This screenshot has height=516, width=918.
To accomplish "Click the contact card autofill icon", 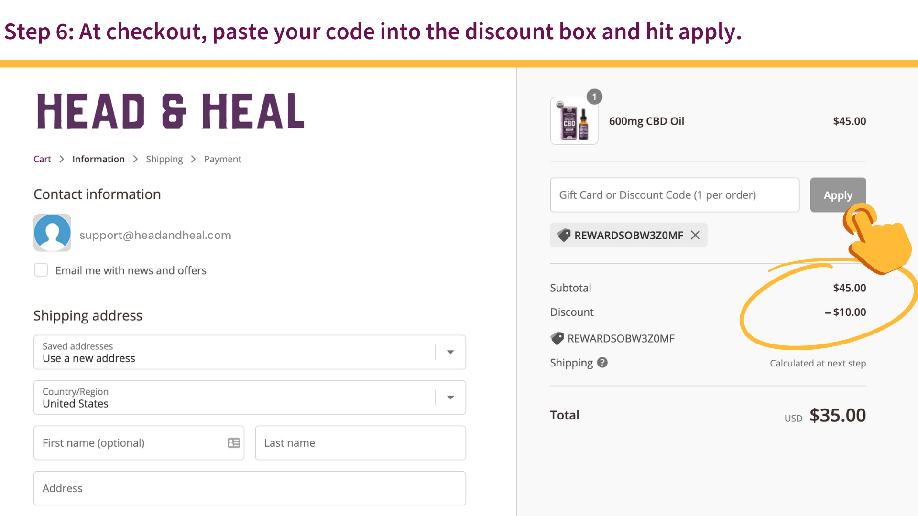I will pyautogui.click(x=234, y=443).
